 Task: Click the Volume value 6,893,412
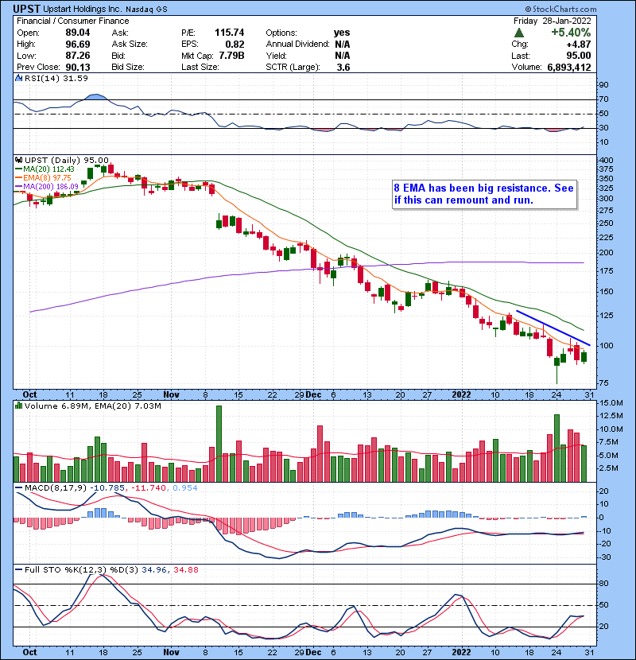(x=569, y=68)
